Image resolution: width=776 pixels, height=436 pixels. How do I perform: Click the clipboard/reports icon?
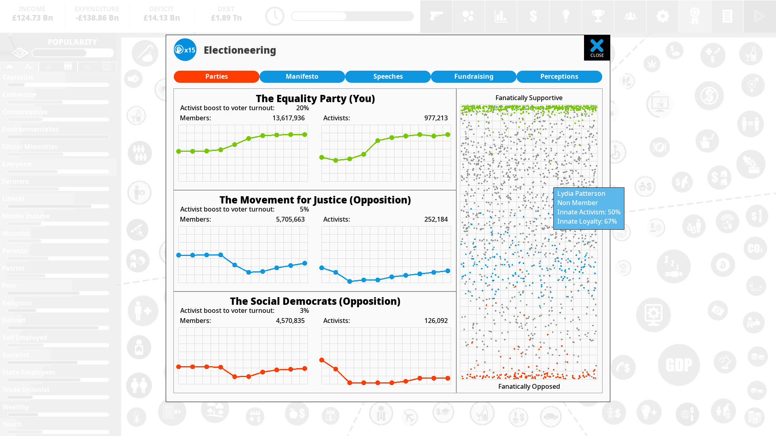pos(727,16)
